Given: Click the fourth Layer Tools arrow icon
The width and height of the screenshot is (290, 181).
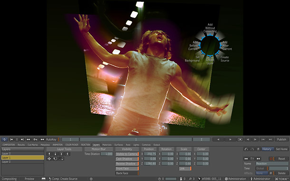Looking at the screenshot, I should tap(68, 154).
